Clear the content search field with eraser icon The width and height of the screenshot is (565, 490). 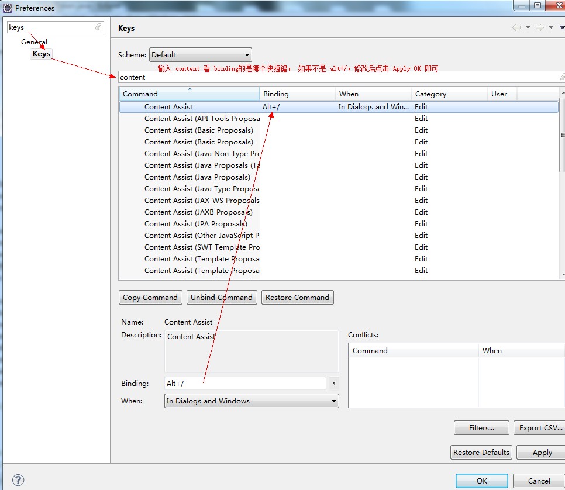click(561, 77)
